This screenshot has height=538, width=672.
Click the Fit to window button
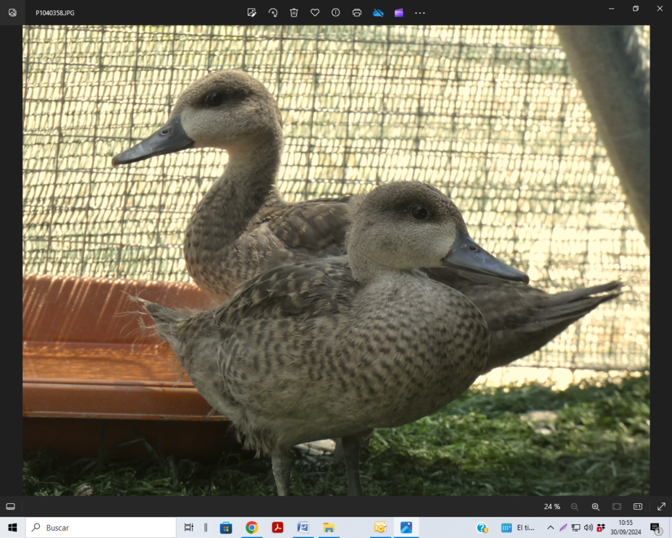[617, 506]
